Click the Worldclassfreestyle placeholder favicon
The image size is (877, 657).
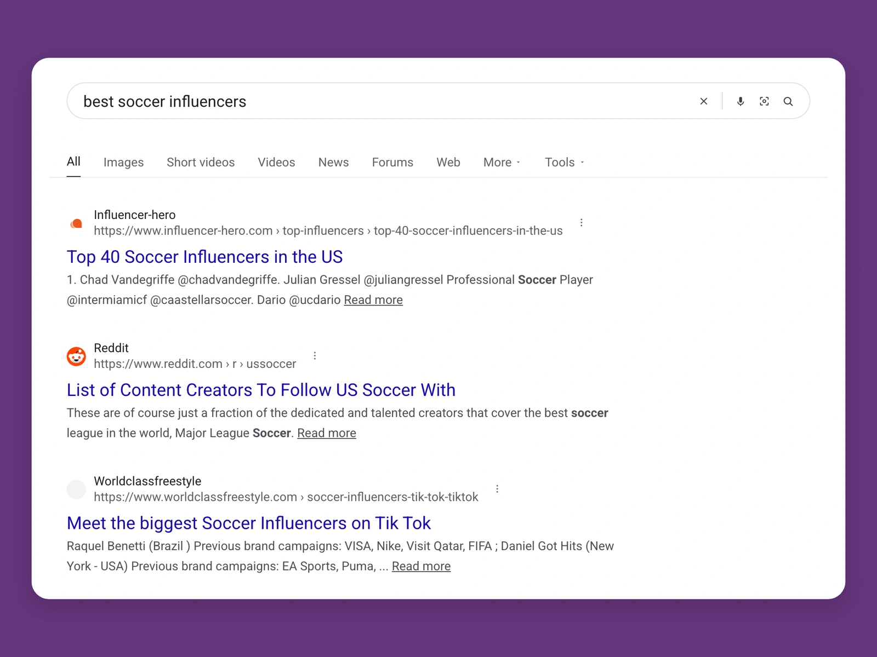coord(76,489)
